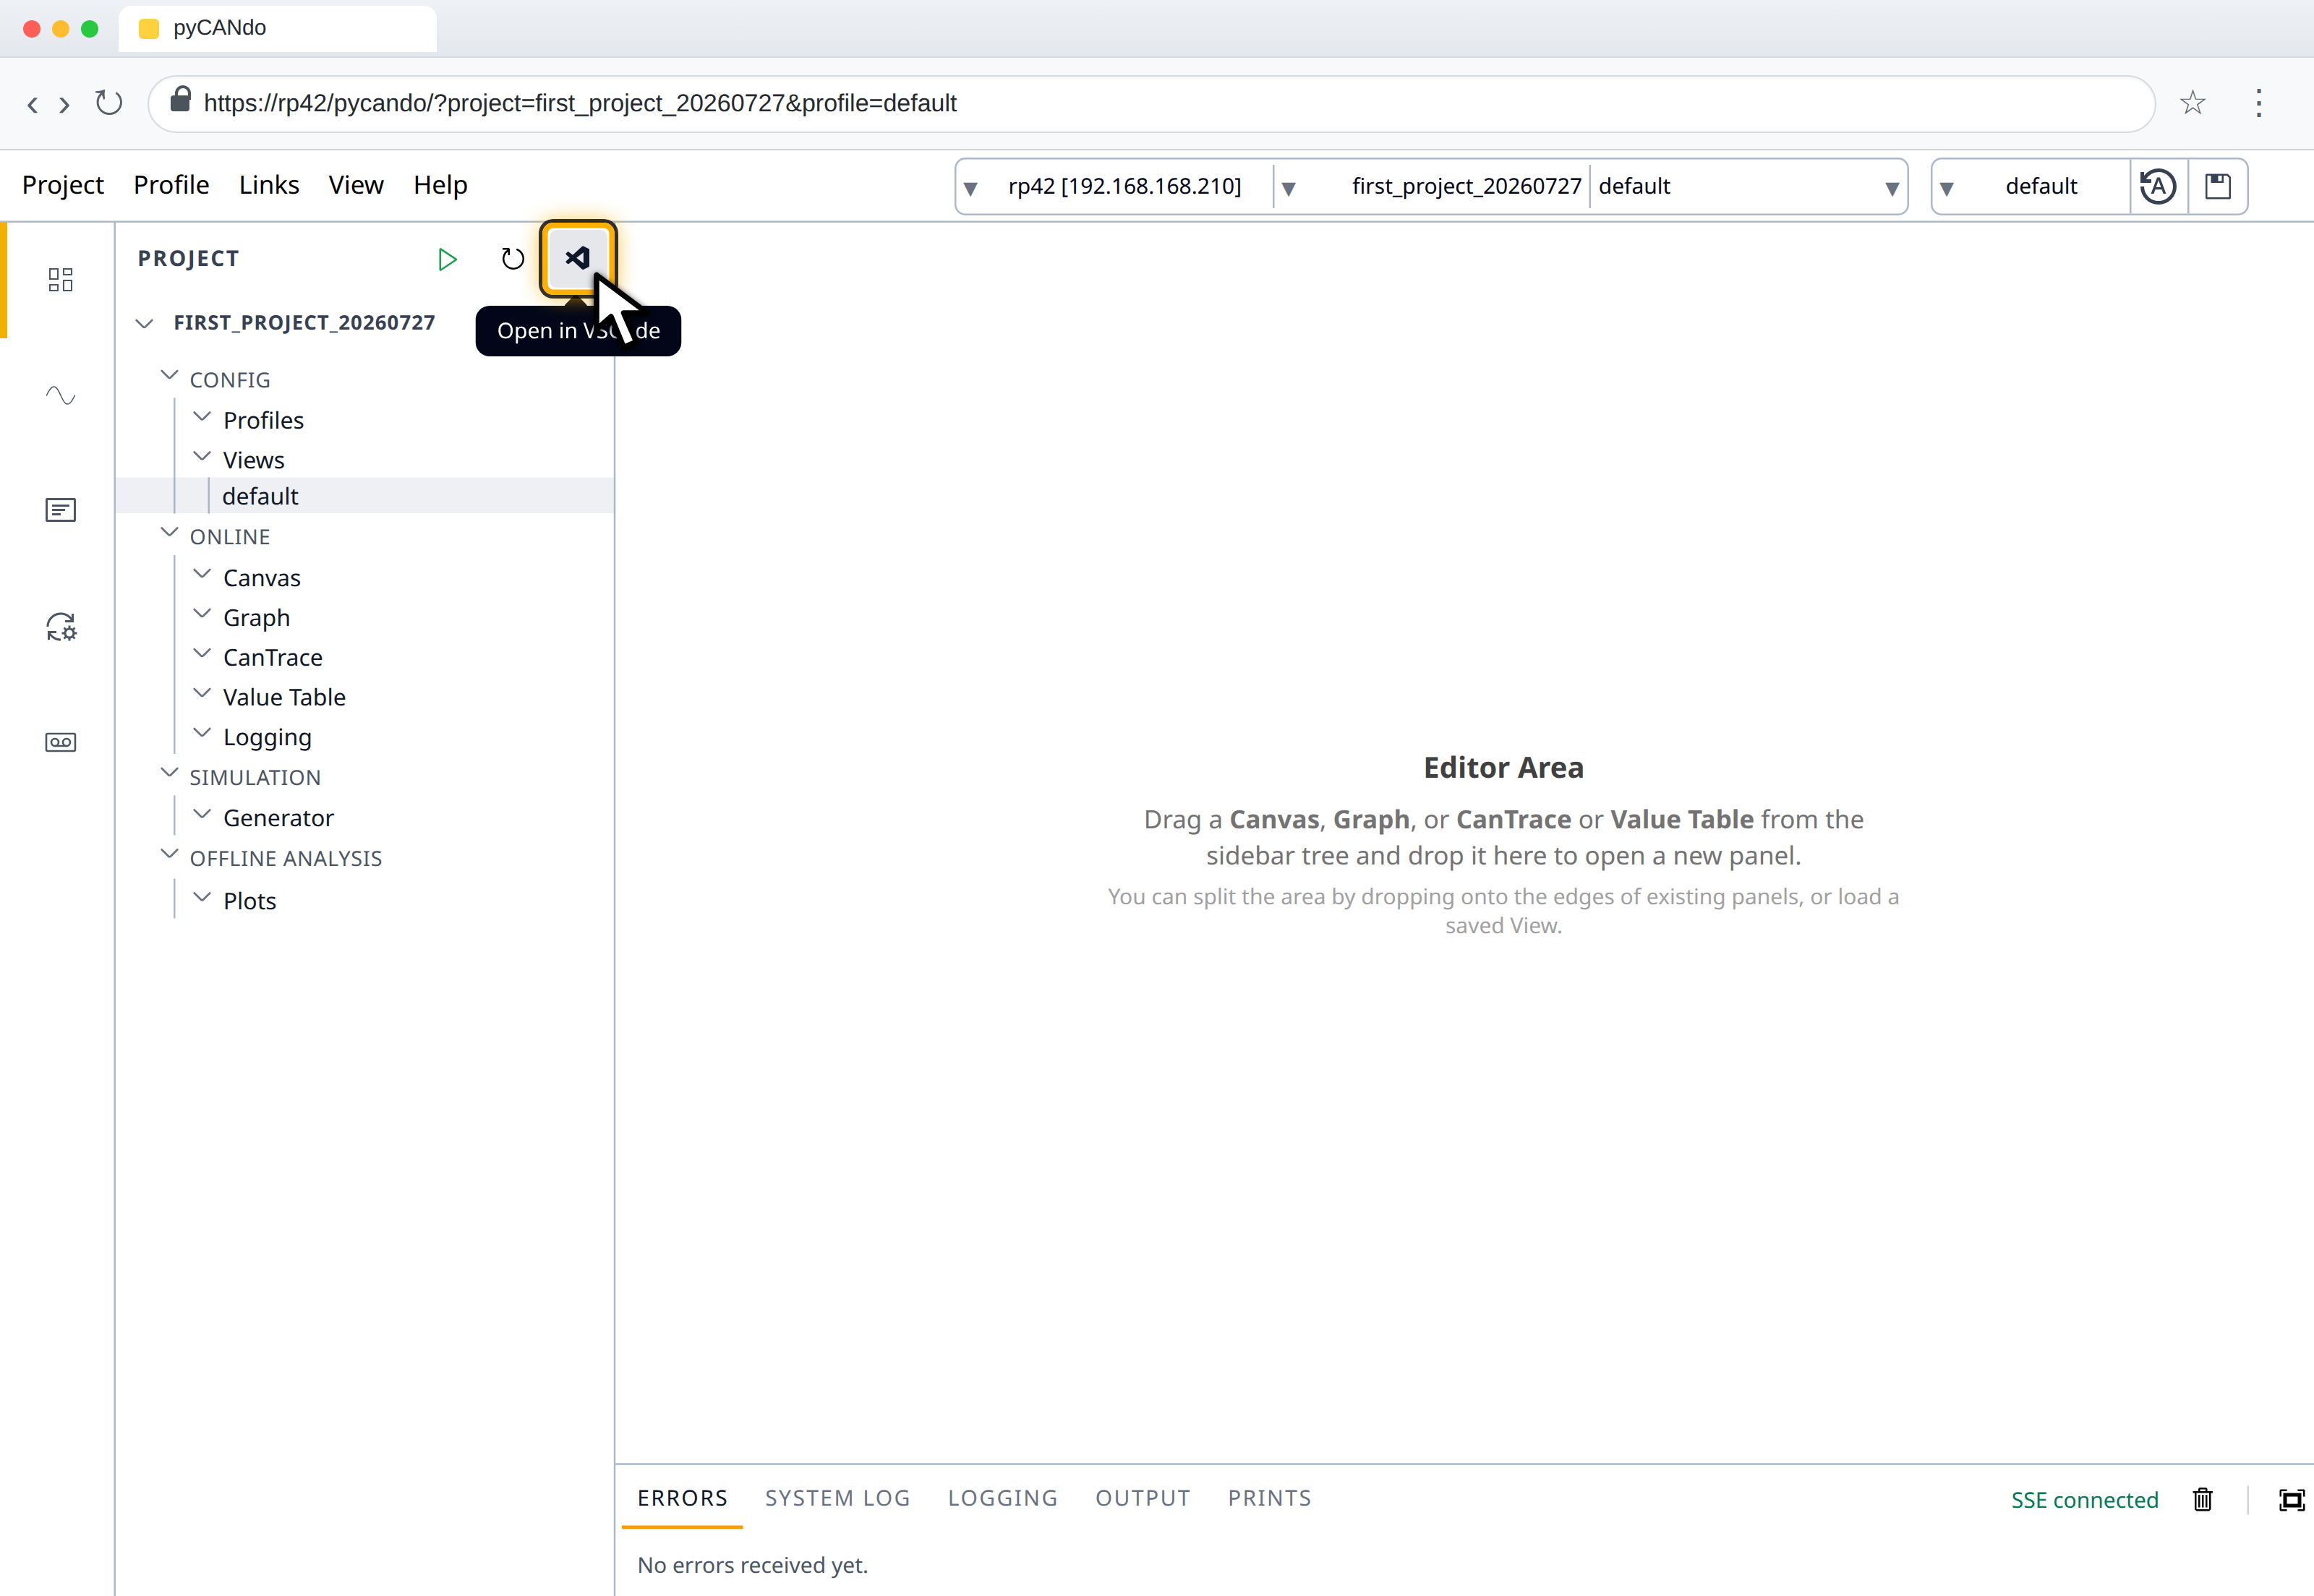
Task: Open project in VSCode icon
Action: coord(577,258)
